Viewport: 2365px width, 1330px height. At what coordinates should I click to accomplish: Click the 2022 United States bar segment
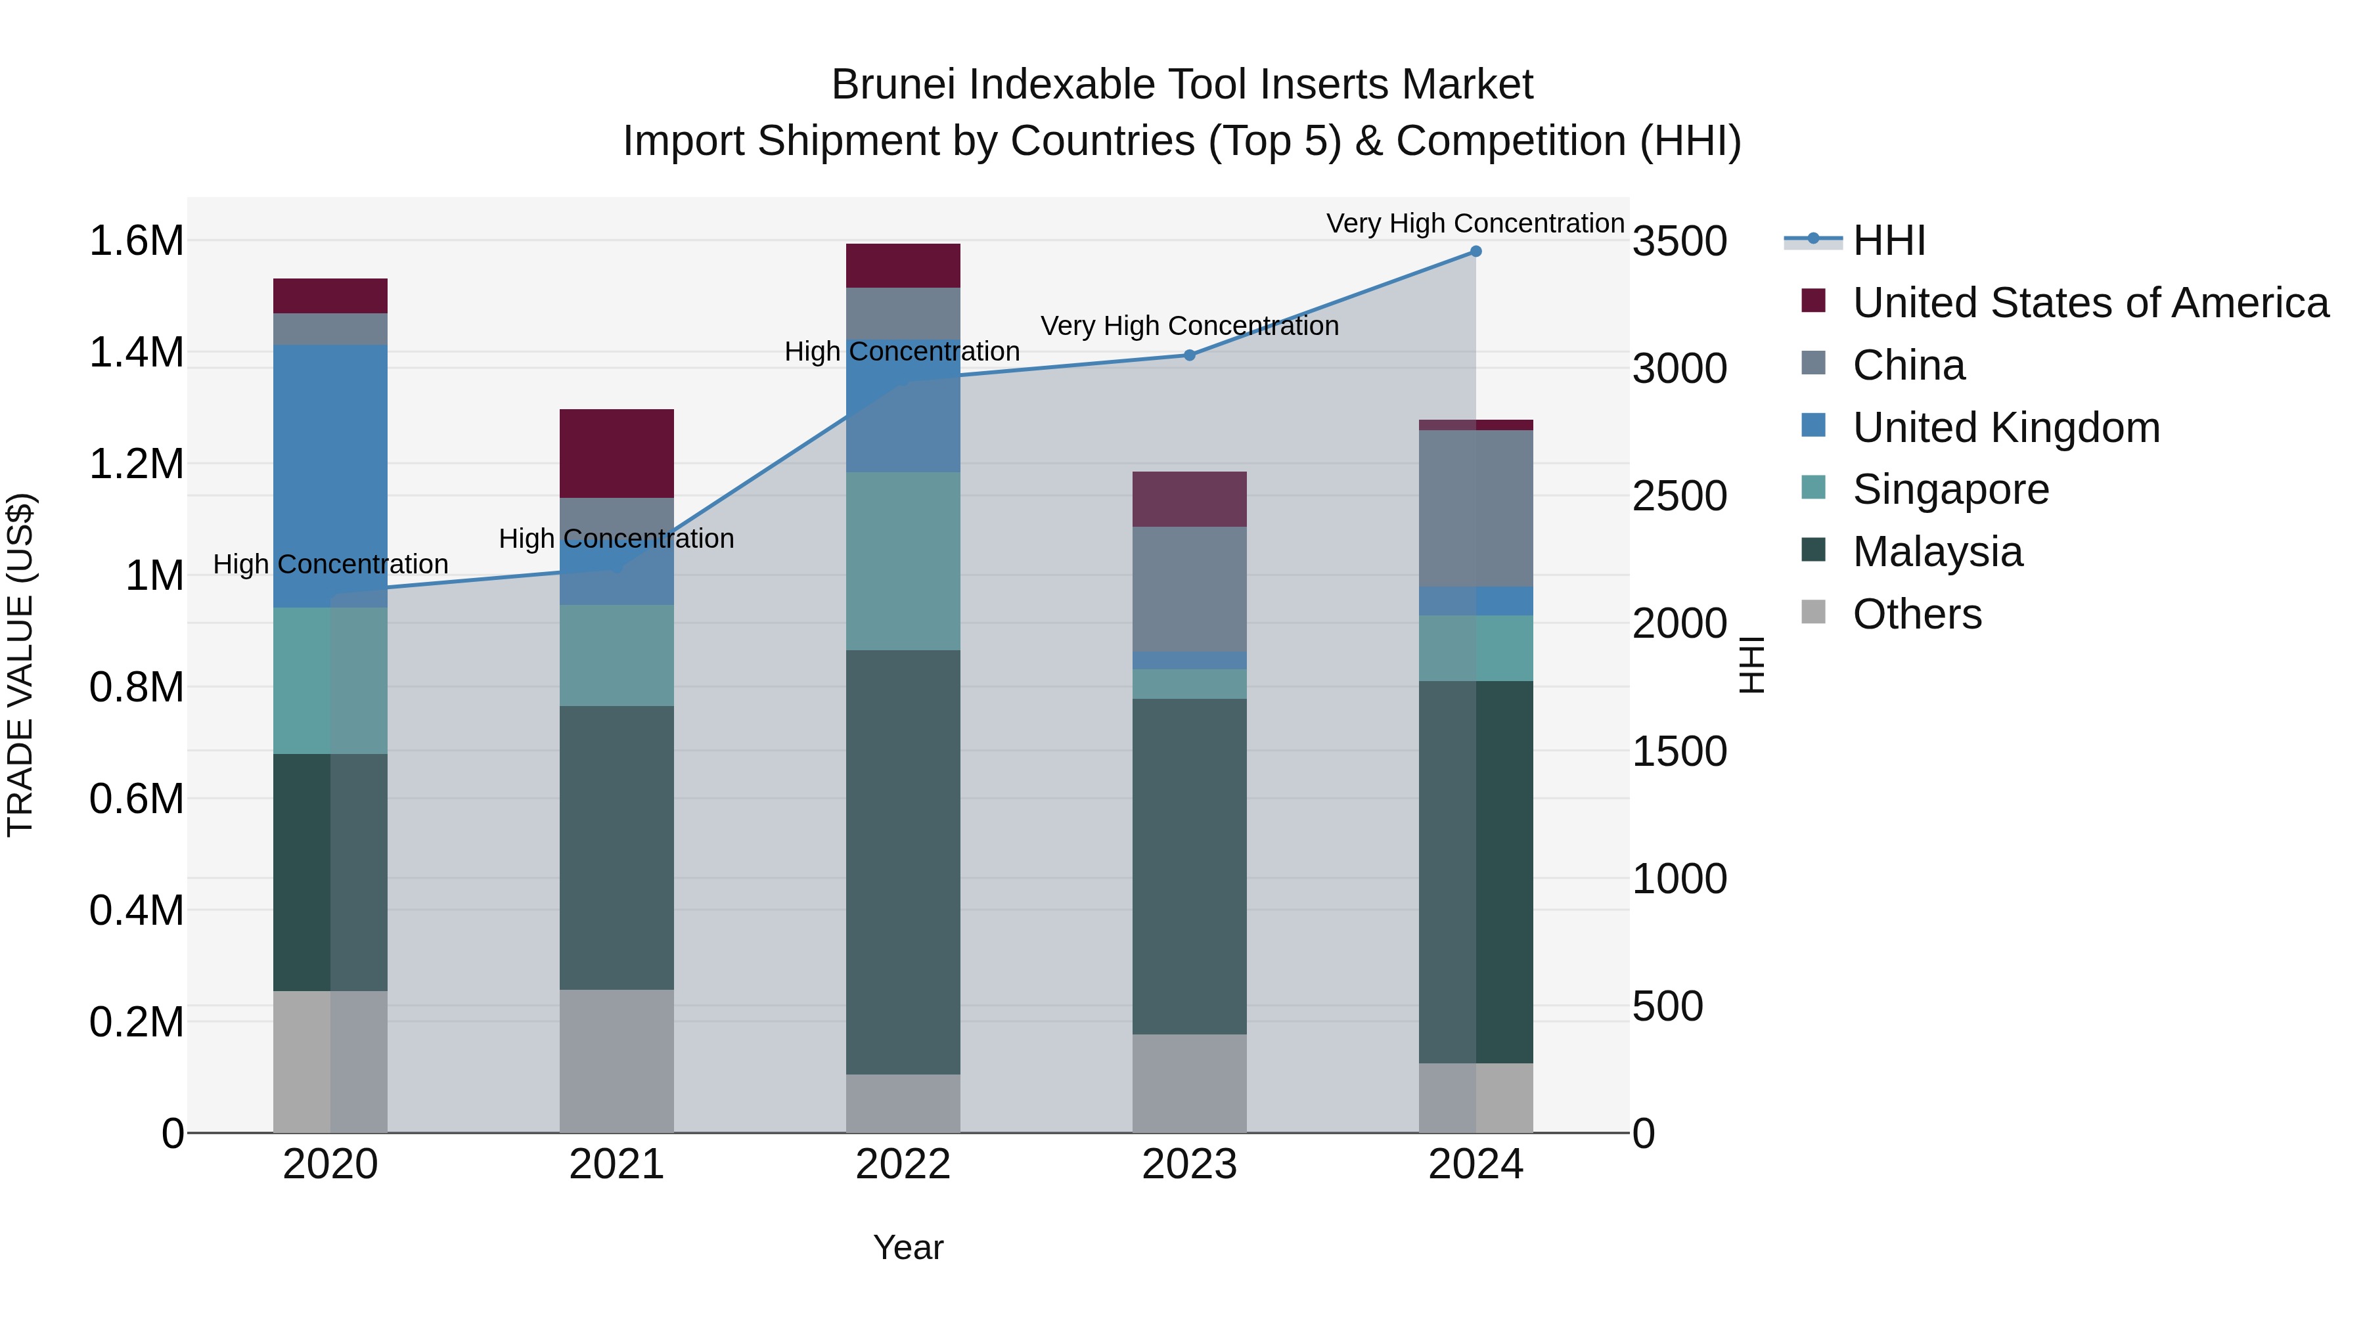903,266
